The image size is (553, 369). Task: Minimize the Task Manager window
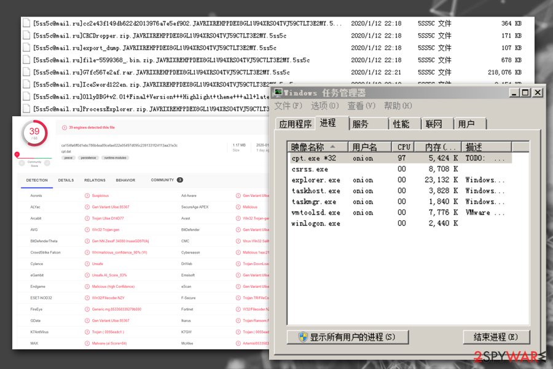(514, 92)
